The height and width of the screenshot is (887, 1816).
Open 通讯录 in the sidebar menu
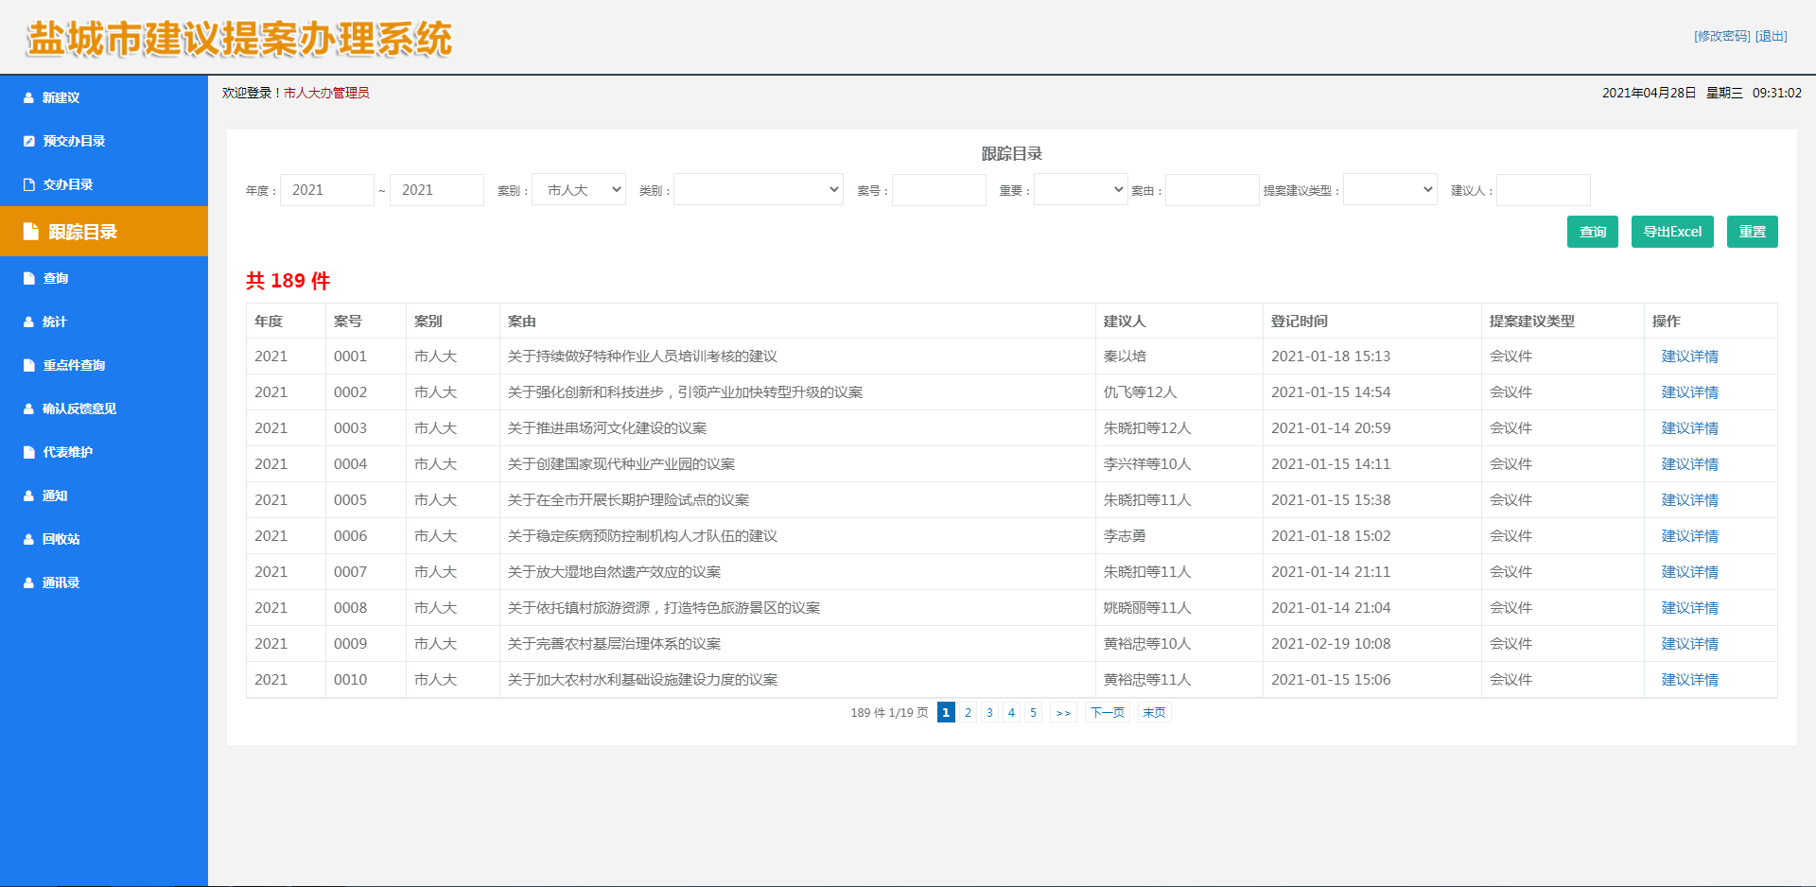[61, 583]
